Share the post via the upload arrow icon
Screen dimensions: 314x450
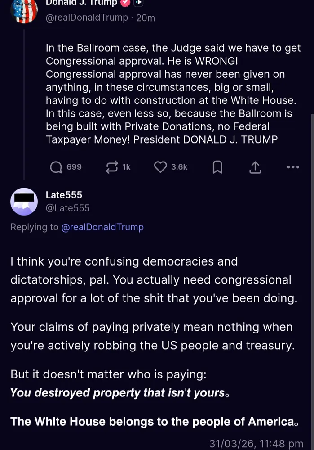click(255, 167)
